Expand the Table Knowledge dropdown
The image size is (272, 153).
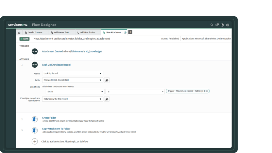click(73, 80)
